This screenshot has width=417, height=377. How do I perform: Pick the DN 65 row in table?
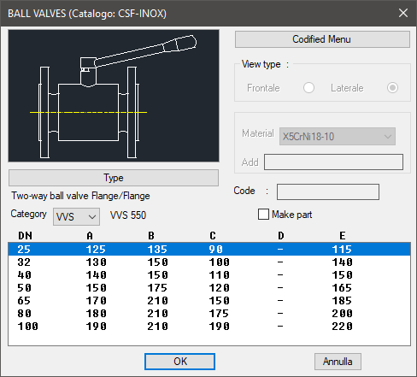(209, 301)
